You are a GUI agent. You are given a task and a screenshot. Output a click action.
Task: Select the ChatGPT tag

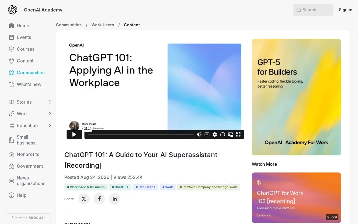pyautogui.click(x=120, y=187)
